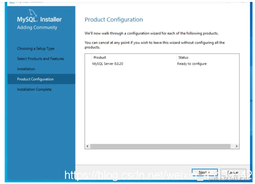Click the Adding Community subtitle text

click(x=37, y=27)
